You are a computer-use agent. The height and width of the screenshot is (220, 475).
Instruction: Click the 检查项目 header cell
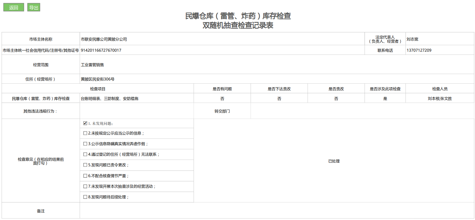click(x=98, y=89)
